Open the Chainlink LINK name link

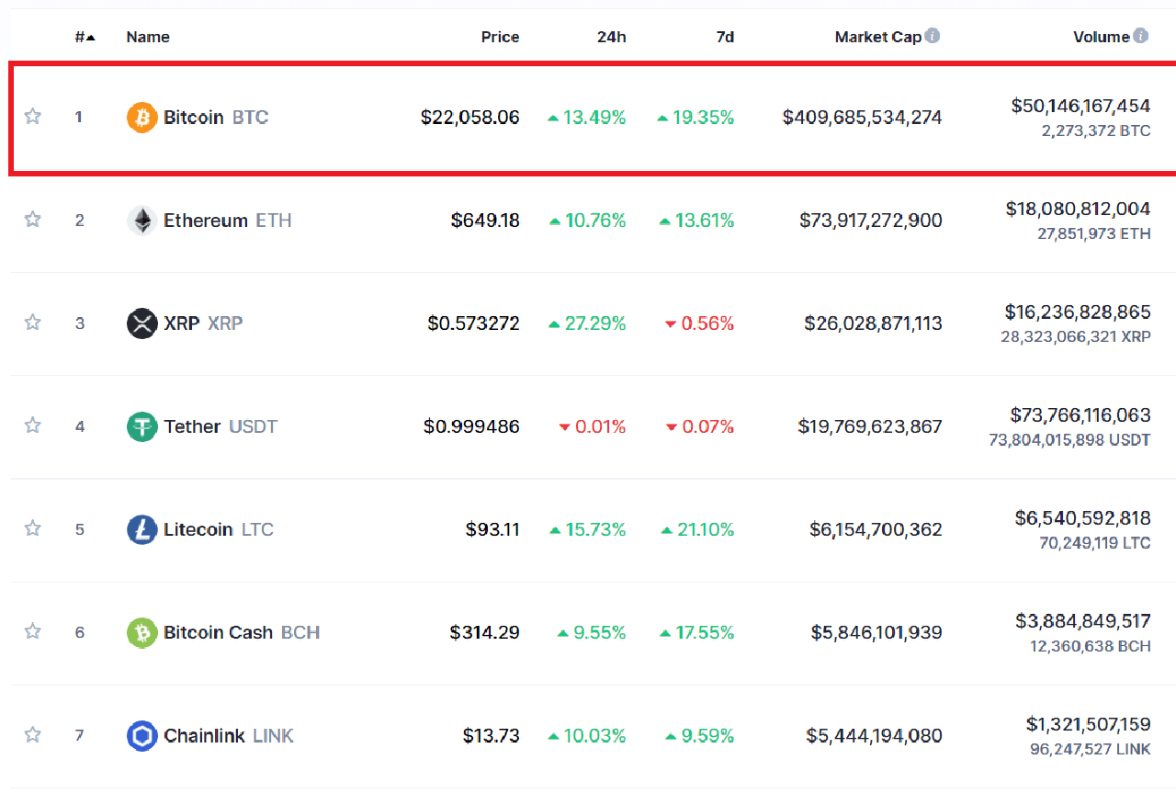[229, 735]
